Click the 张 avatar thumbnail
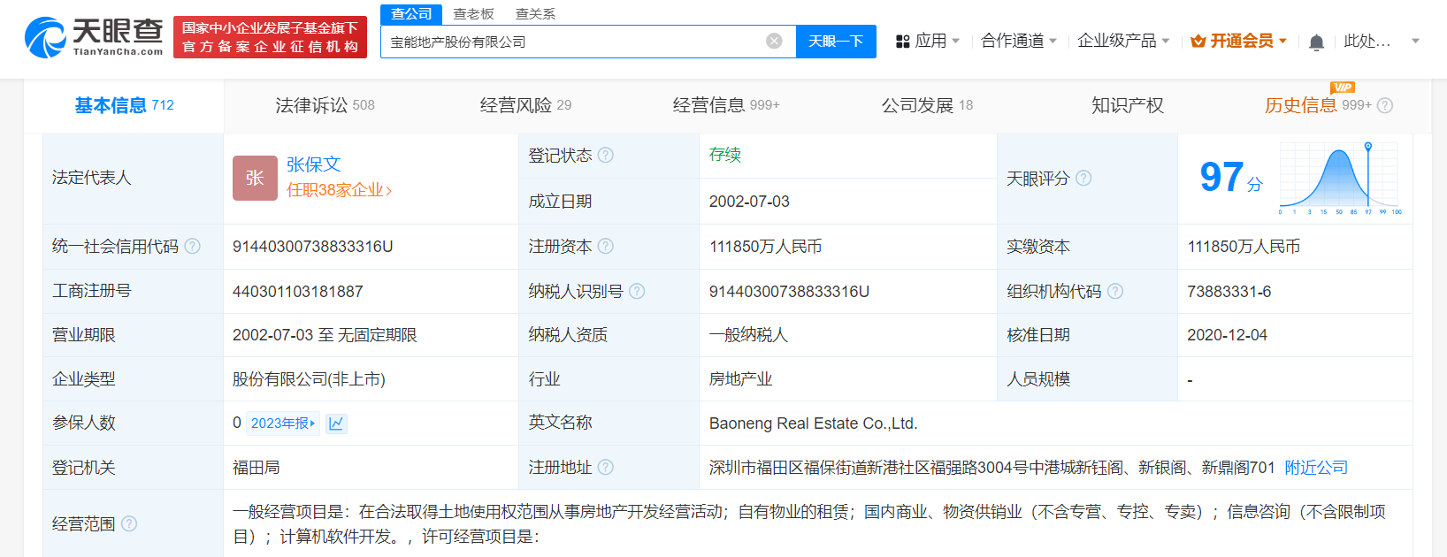Viewport: 1447px width, 557px height. [x=255, y=178]
